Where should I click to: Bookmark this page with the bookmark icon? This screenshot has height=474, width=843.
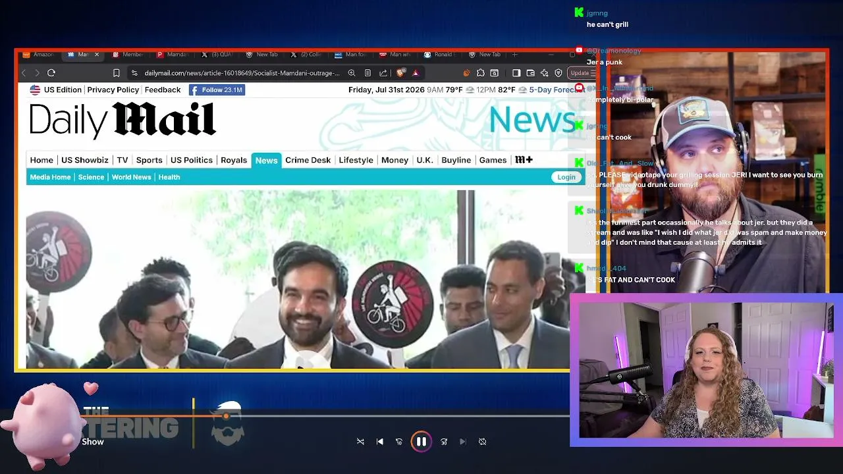(x=117, y=73)
